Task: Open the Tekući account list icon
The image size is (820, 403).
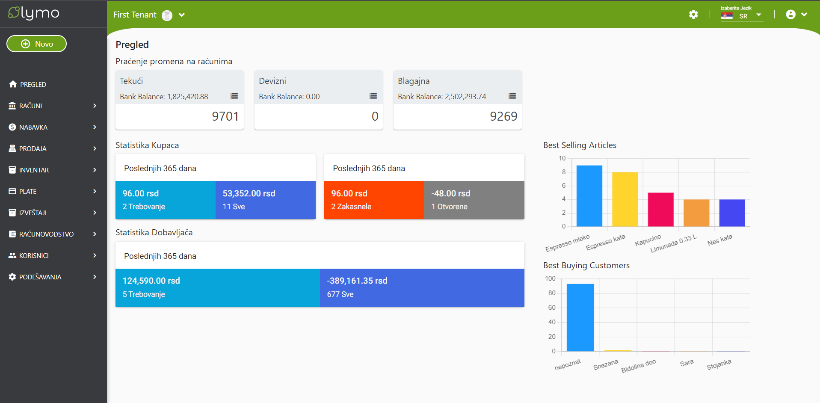Action: (x=234, y=96)
